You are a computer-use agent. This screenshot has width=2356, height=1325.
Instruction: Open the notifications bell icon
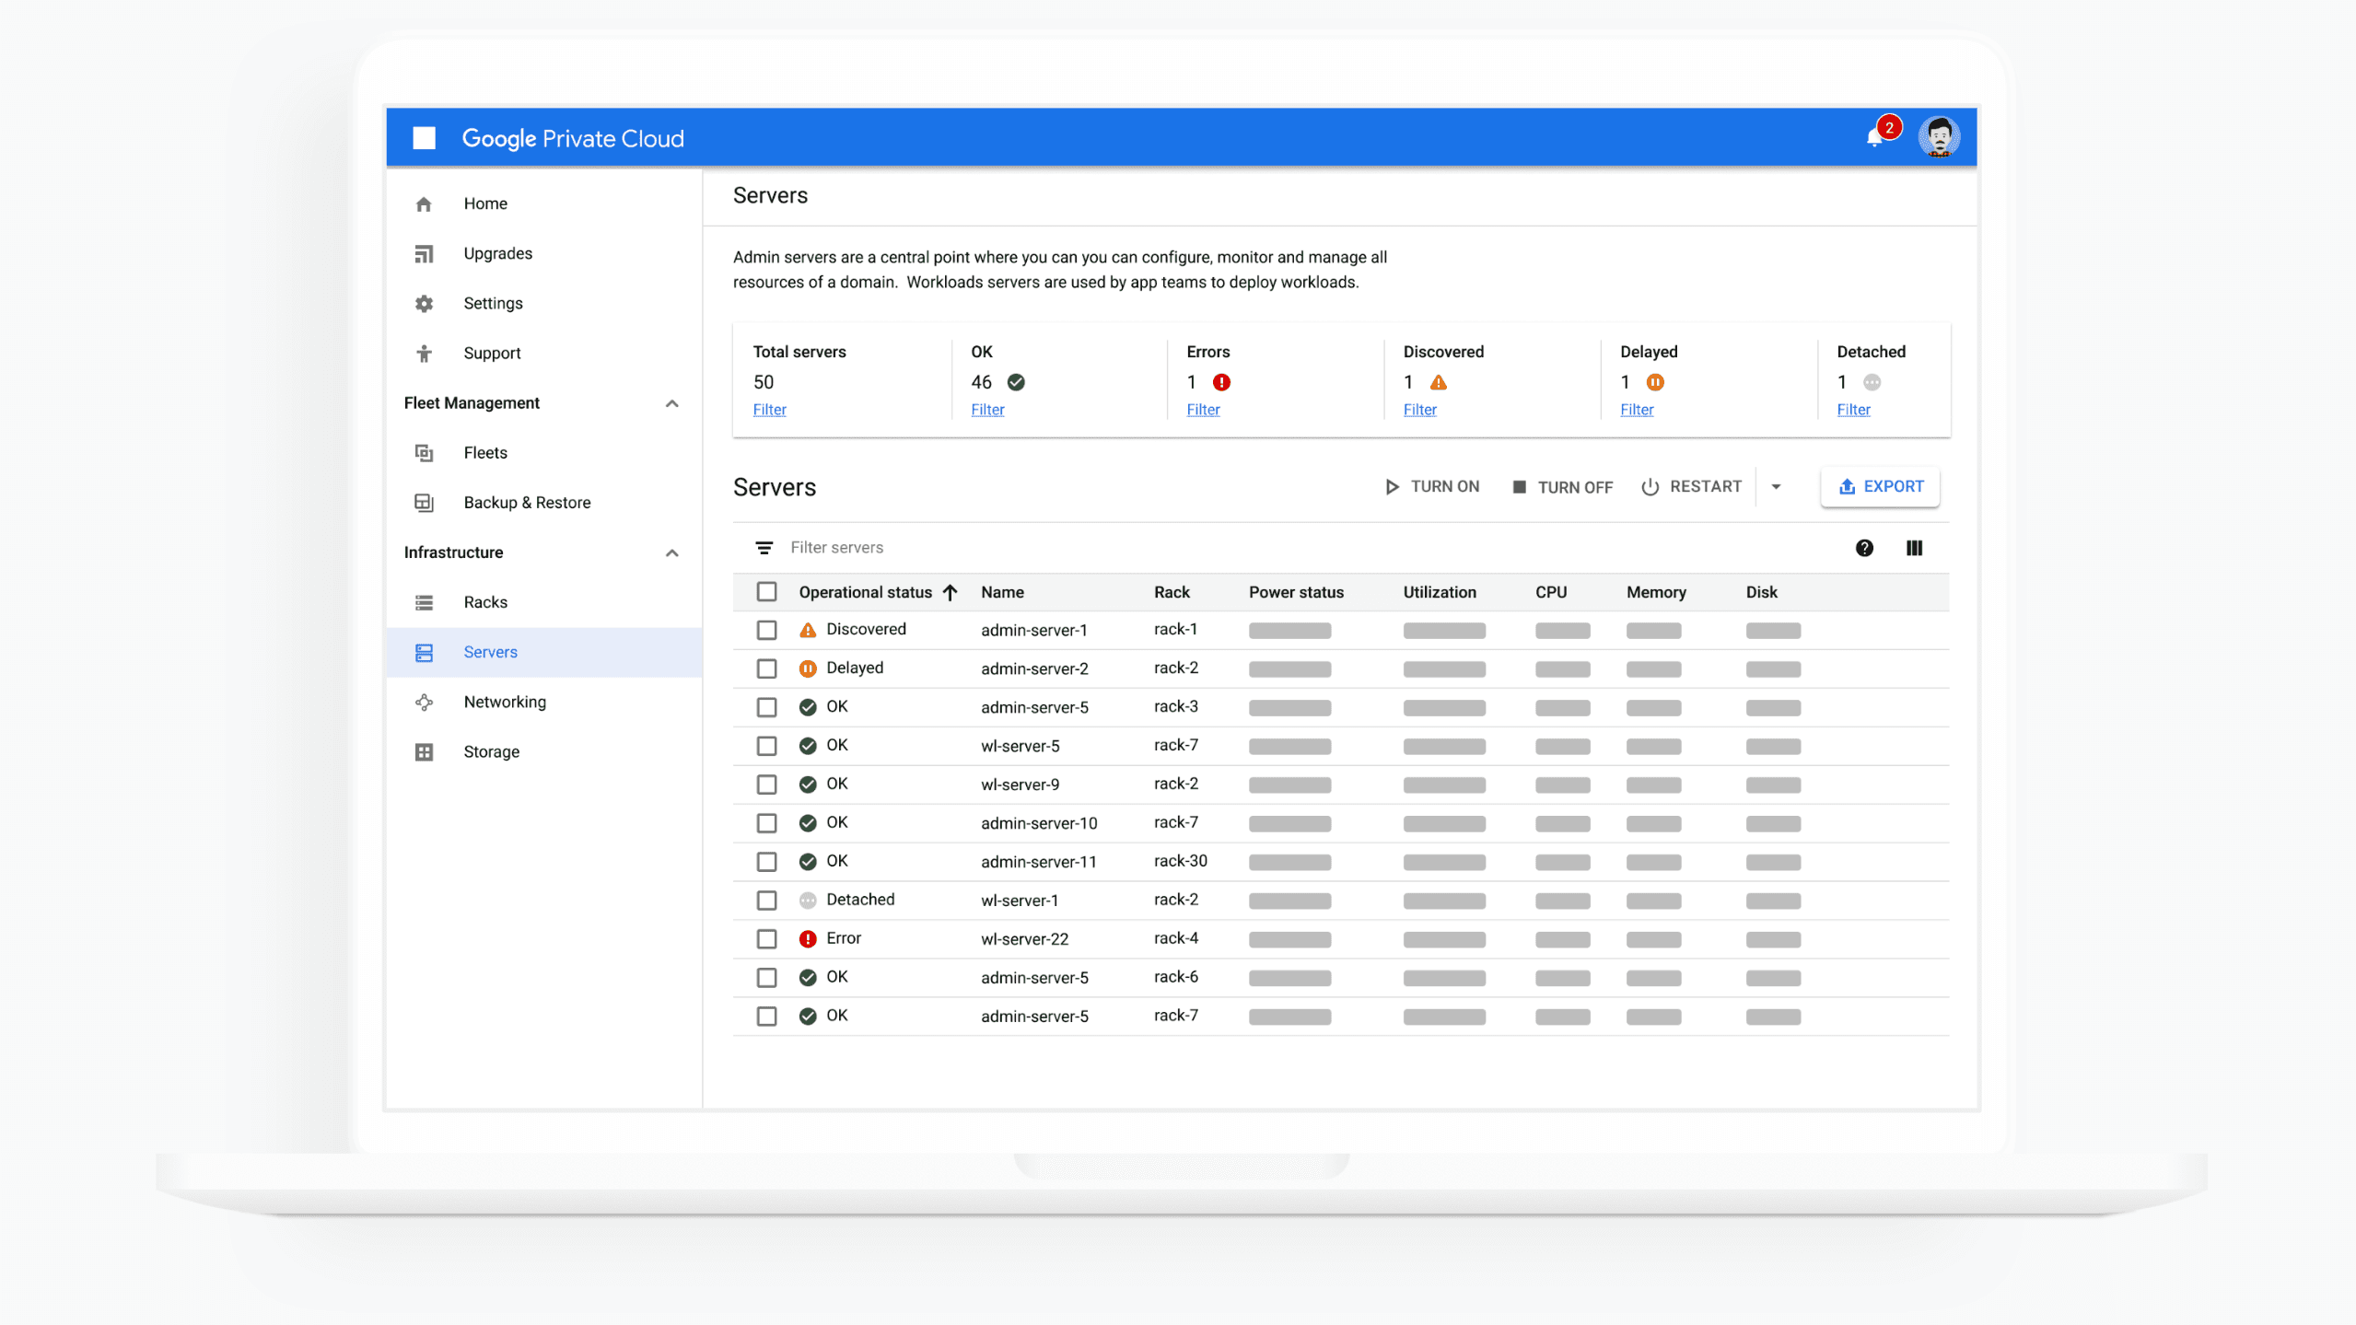pyautogui.click(x=1873, y=138)
